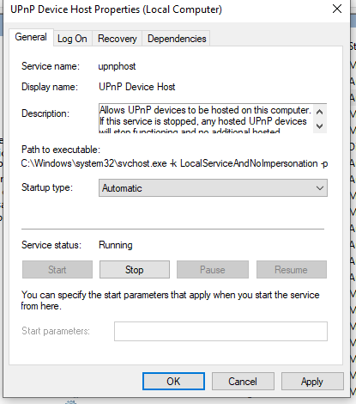This screenshot has height=404, width=356.
Task: Click the Path to executable label
Action: (61, 150)
